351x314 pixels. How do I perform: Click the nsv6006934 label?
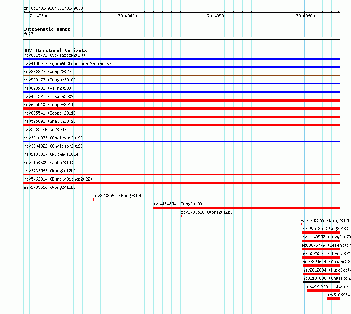pyautogui.click(x=338, y=295)
